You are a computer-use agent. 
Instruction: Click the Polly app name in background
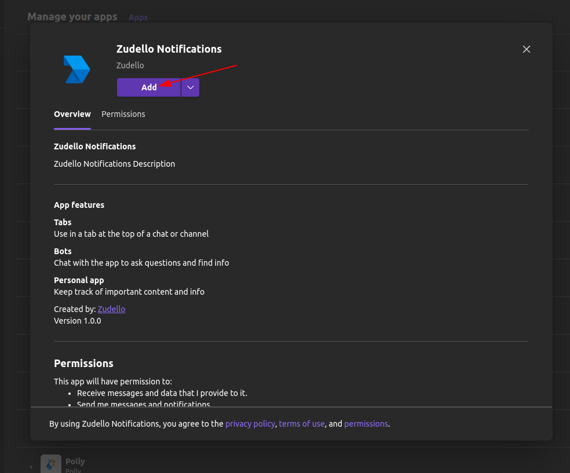tap(75, 461)
